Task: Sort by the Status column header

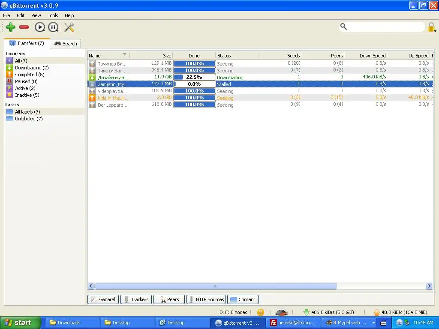Action: click(x=237, y=56)
